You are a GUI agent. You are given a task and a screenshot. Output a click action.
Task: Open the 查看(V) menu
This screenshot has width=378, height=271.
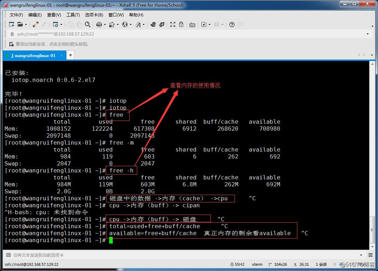[54, 15]
